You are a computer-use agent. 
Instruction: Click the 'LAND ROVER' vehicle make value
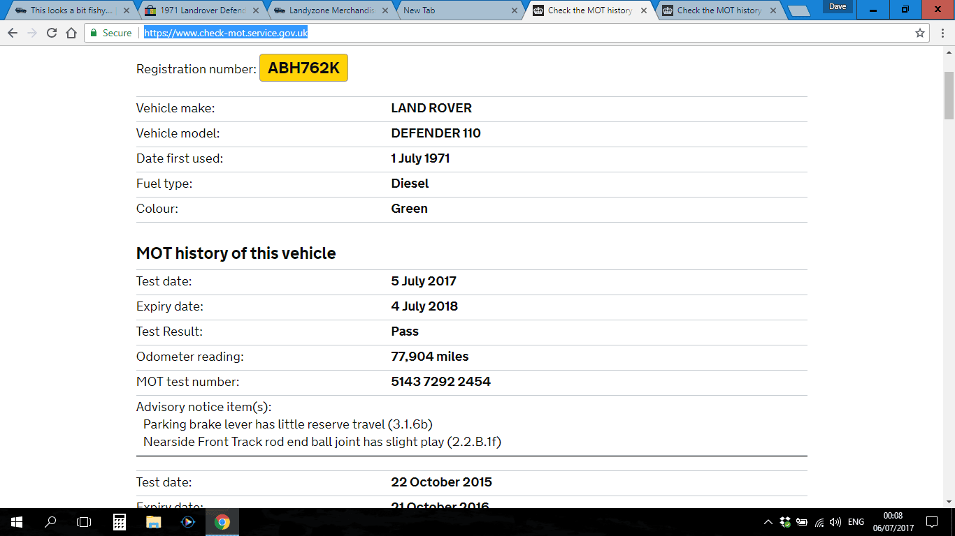click(431, 108)
